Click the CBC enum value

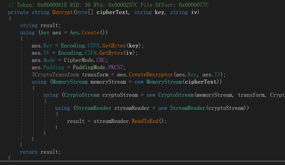coord(101,60)
